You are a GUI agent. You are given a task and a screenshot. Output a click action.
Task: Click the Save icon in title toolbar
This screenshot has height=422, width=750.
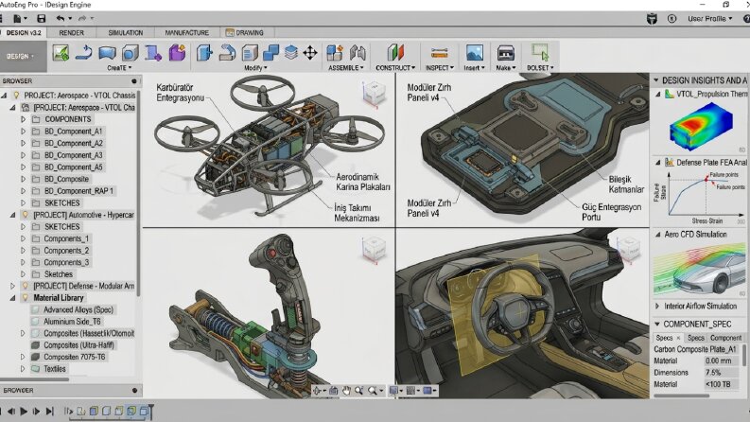pos(41,18)
